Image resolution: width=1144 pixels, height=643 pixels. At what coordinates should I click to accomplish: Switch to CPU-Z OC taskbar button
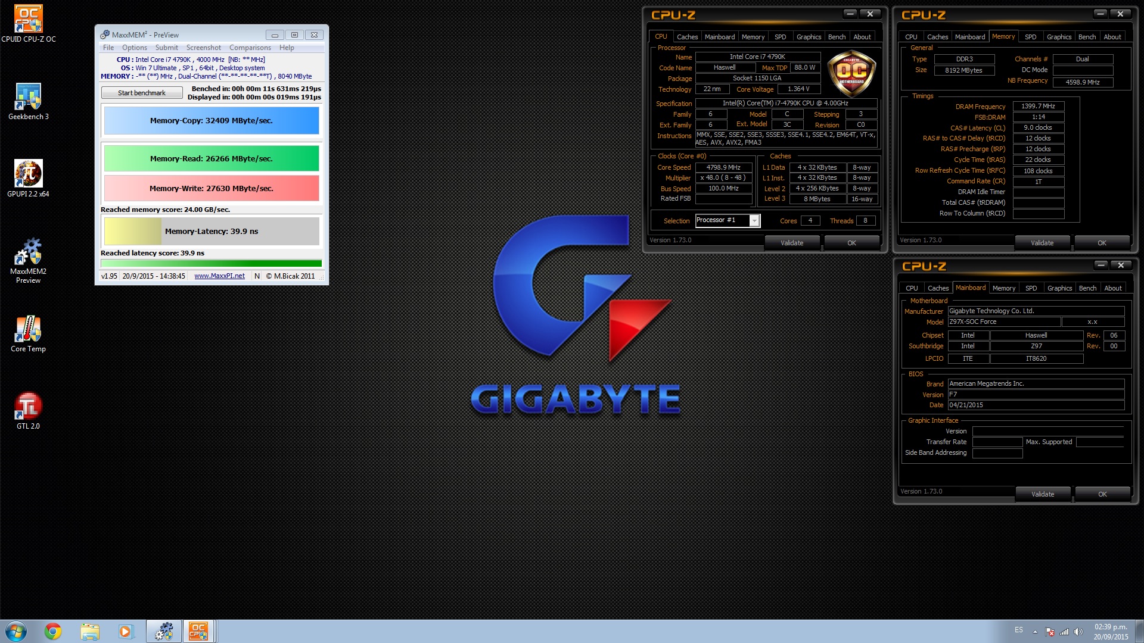point(198,631)
